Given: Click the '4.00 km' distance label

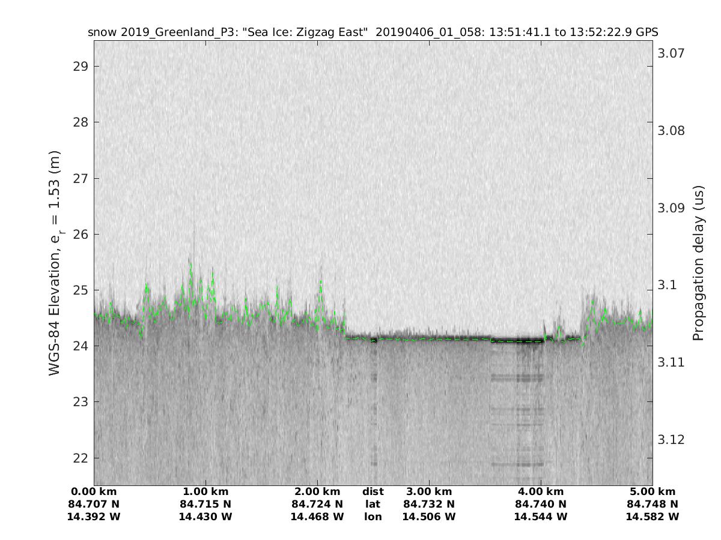Looking at the screenshot, I should coord(541,492).
